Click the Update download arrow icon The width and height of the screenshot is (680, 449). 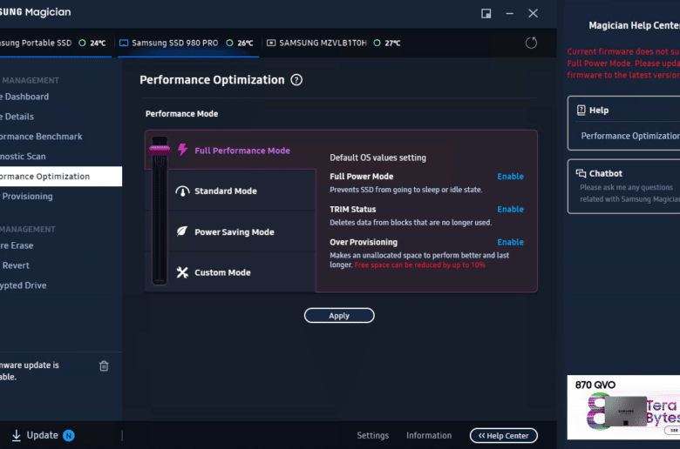[17, 436]
